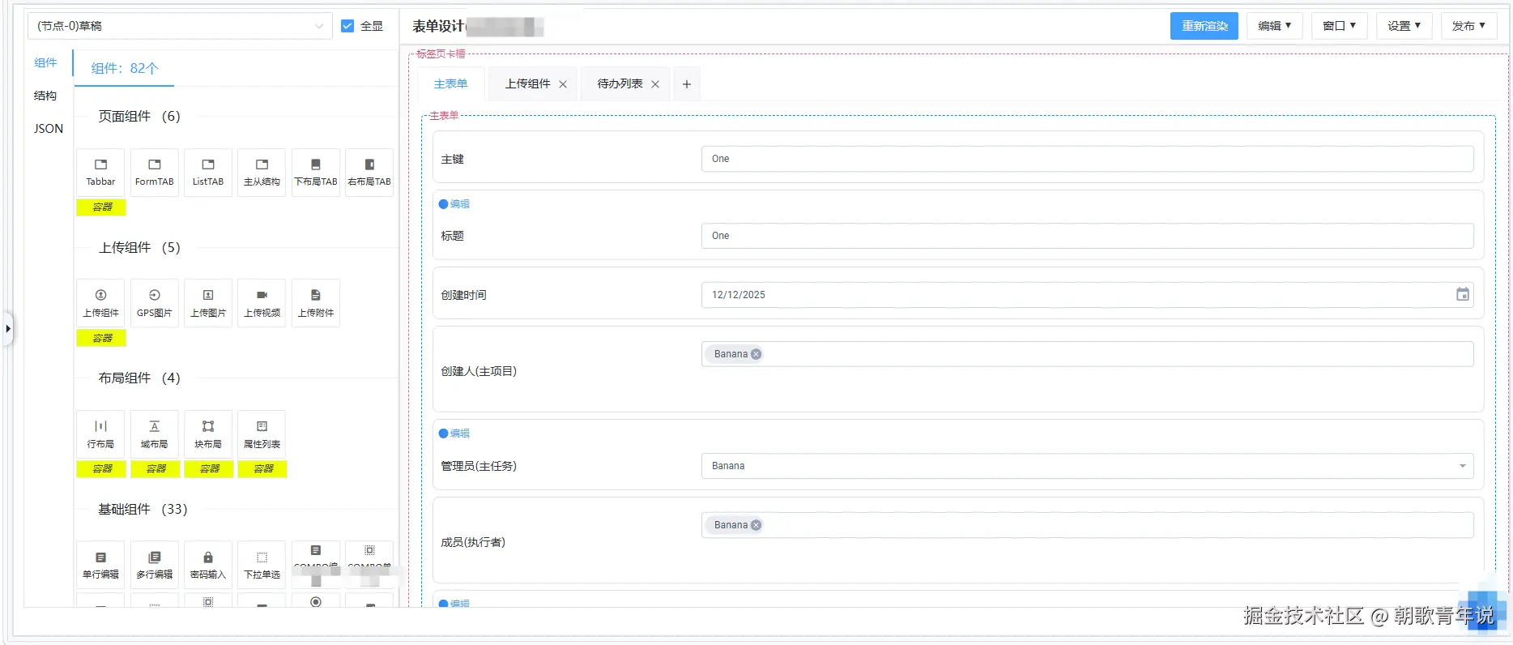The image size is (1513, 645).
Task: Open the calendar picker in 创建时间 field
Action: (x=1462, y=294)
